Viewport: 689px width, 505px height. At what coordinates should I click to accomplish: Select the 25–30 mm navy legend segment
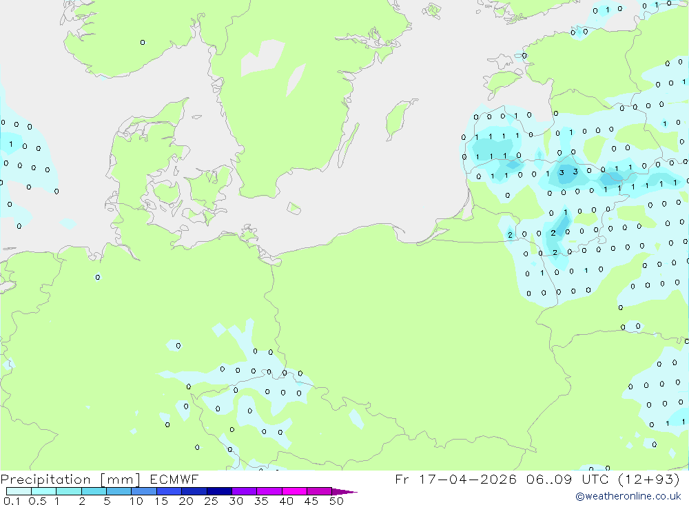(x=219, y=491)
